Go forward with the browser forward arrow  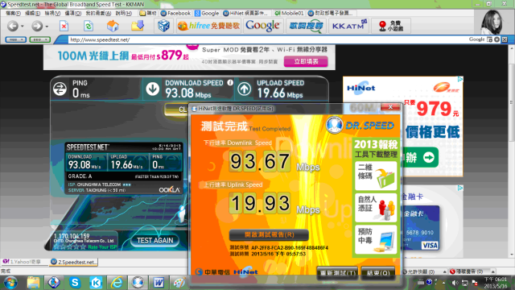pyautogui.click(x=37, y=26)
